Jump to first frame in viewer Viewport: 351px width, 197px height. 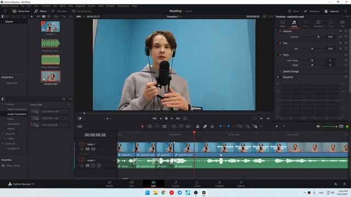tap(155, 118)
